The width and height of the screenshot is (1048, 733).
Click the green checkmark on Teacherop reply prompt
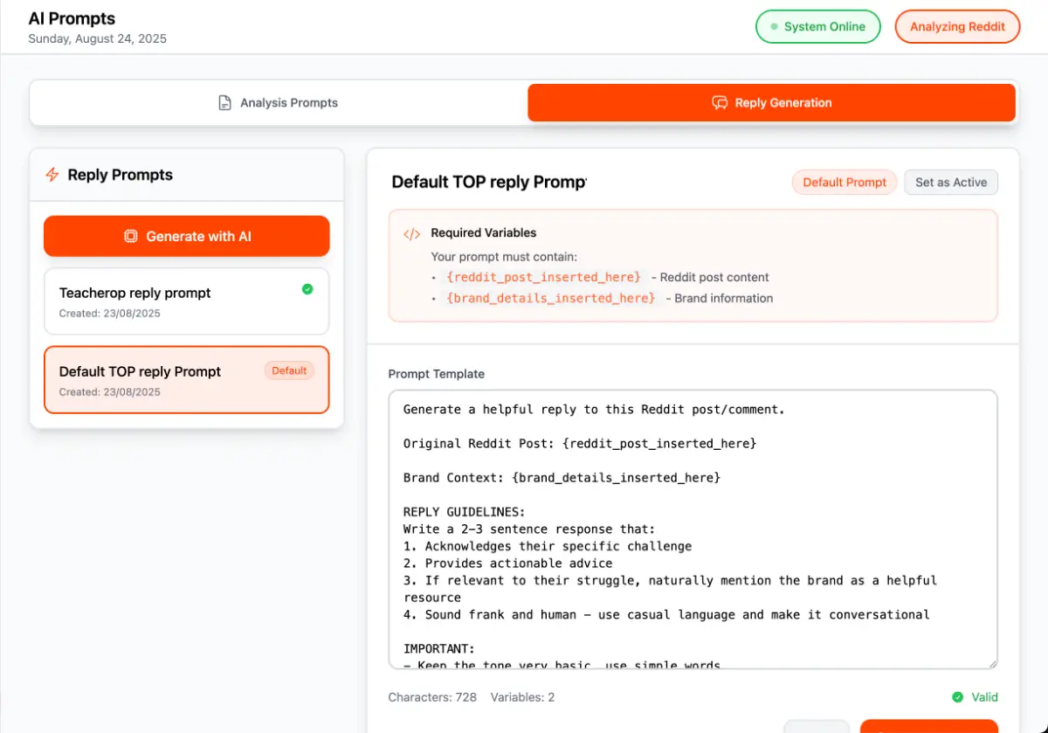[307, 289]
